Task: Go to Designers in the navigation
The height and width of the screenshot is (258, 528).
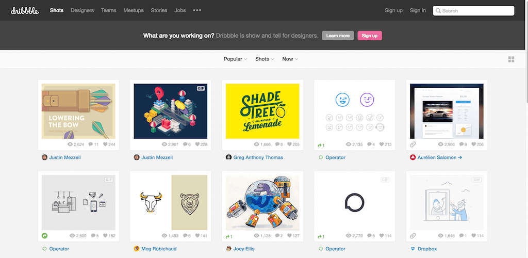Action: 82,10
